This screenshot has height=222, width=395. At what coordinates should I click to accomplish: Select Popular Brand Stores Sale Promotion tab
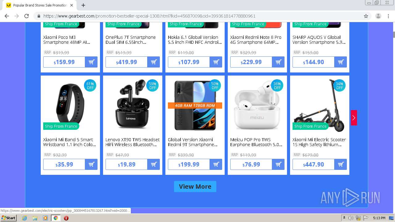tap(40, 5)
